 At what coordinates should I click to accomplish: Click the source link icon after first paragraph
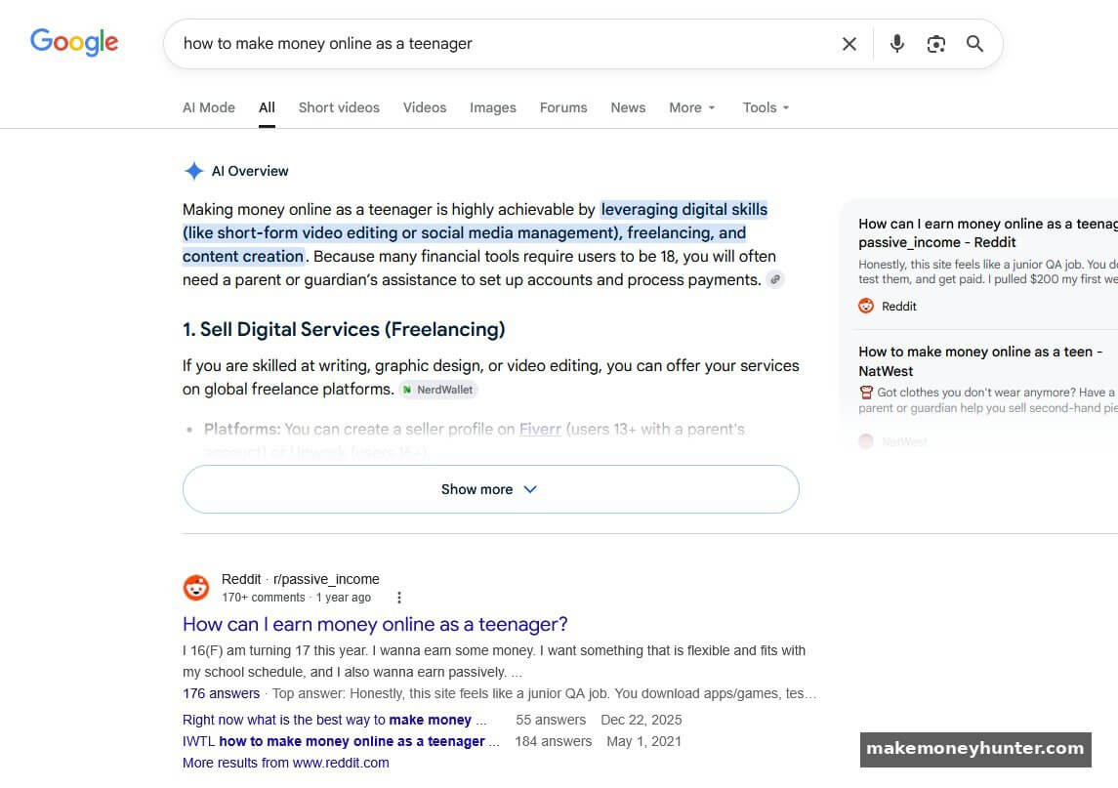(775, 279)
